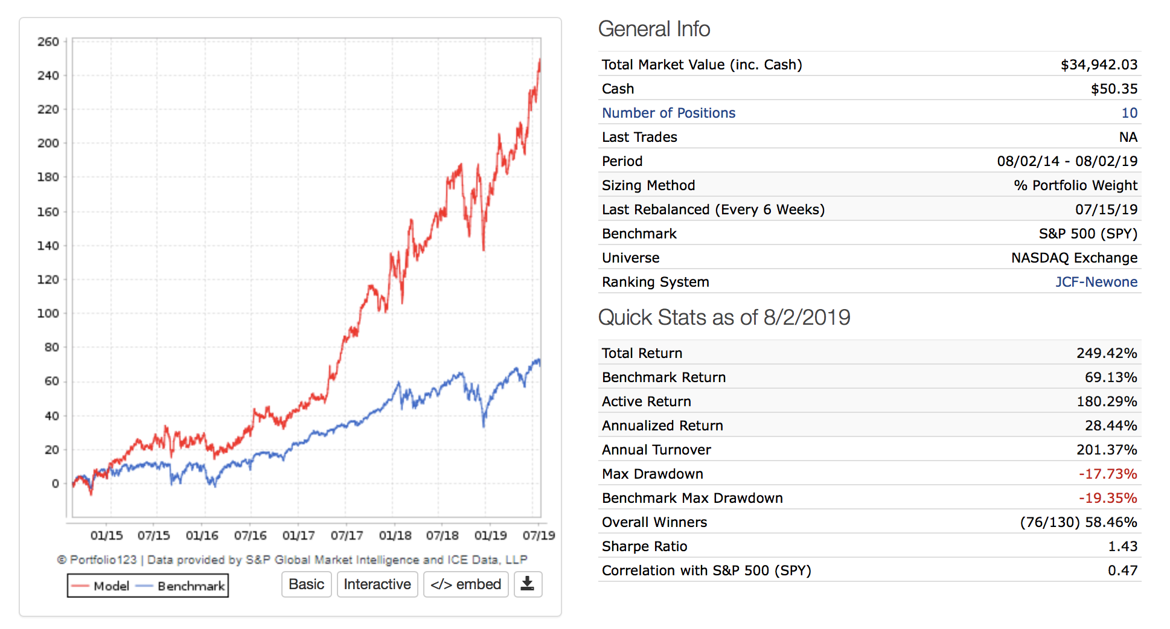Select the Total Return value 249.42%

(x=1107, y=353)
